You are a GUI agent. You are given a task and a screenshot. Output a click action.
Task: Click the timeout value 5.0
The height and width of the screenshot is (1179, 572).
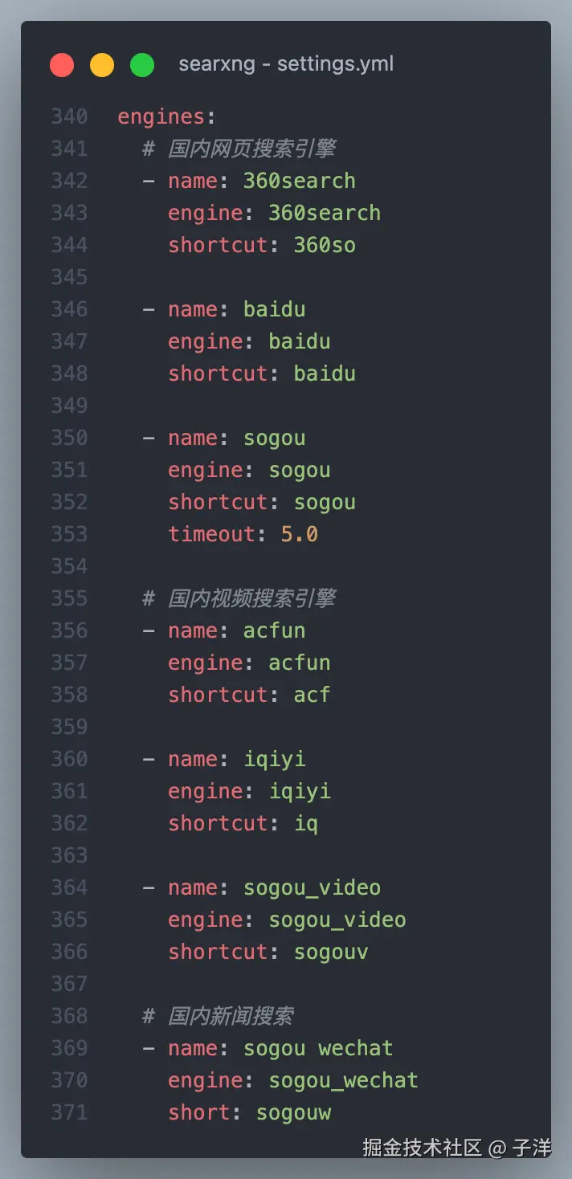(x=299, y=534)
